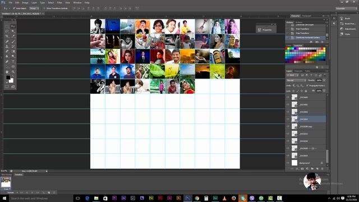Open the Window menu
The width and height of the screenshot is (359, 202).
[77, 2]
